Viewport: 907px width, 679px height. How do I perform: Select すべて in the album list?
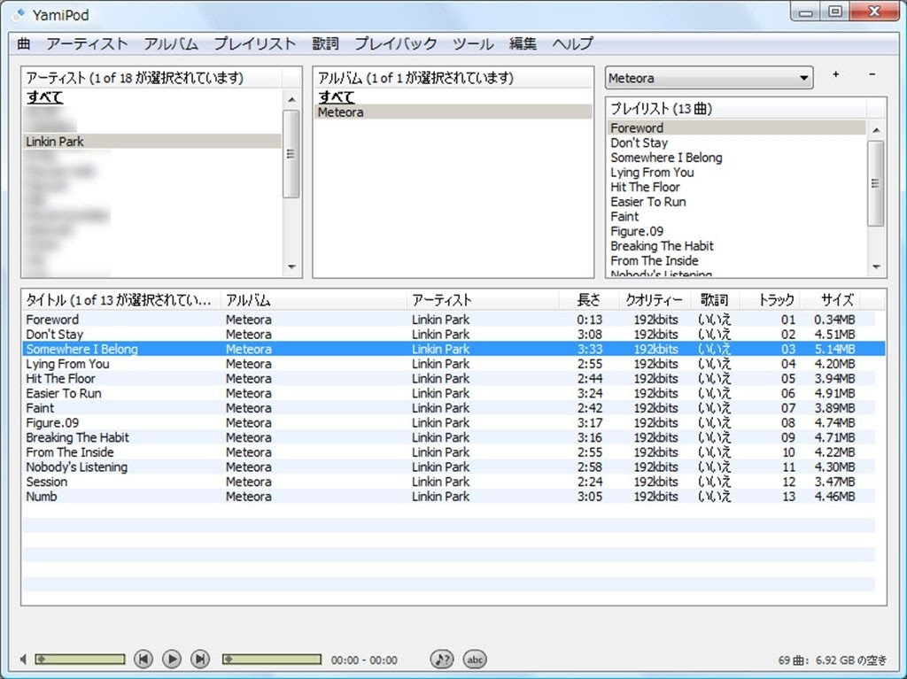click(x=336, y=97)
